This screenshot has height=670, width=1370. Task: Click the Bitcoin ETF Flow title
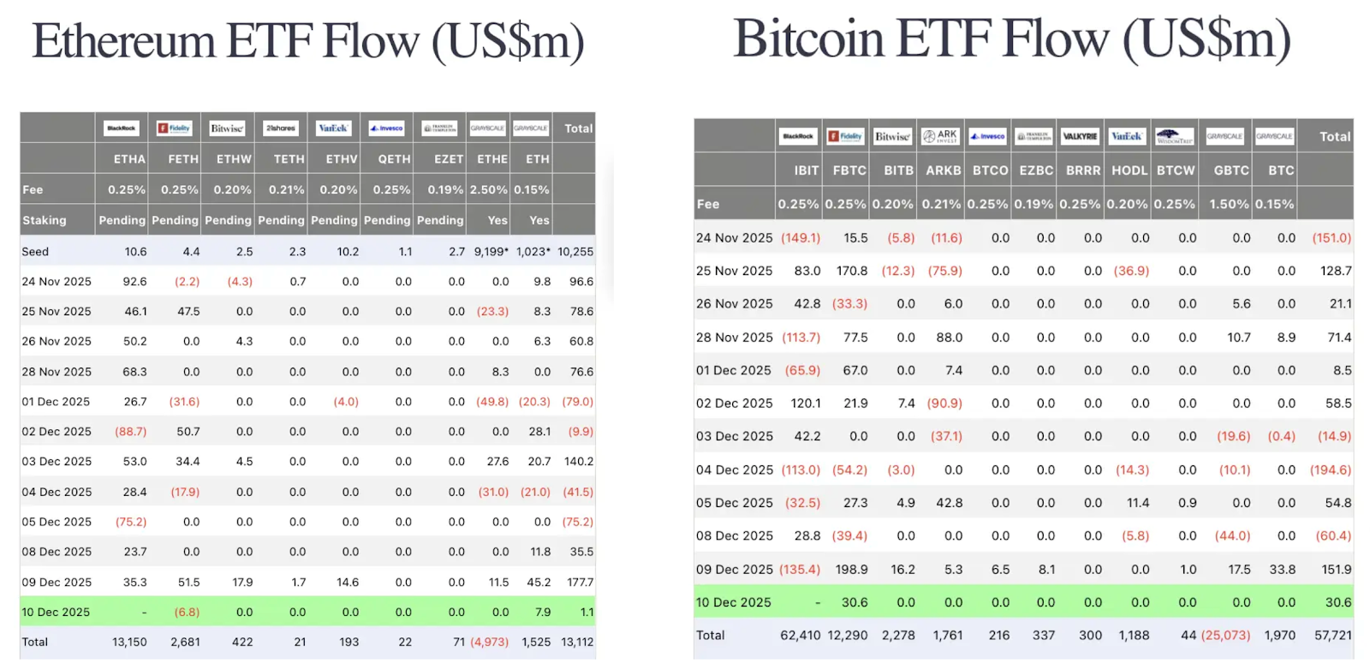tap(1012, 39)
